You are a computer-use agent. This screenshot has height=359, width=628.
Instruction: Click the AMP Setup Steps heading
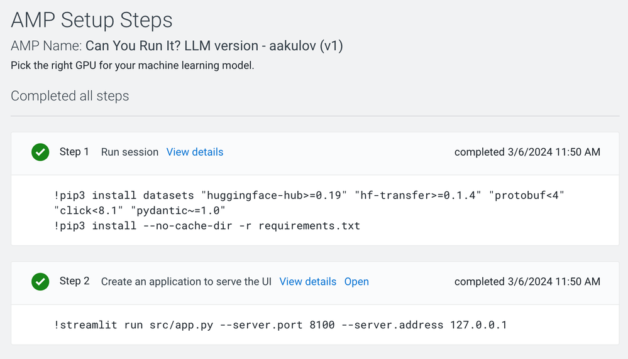(92, 20)
